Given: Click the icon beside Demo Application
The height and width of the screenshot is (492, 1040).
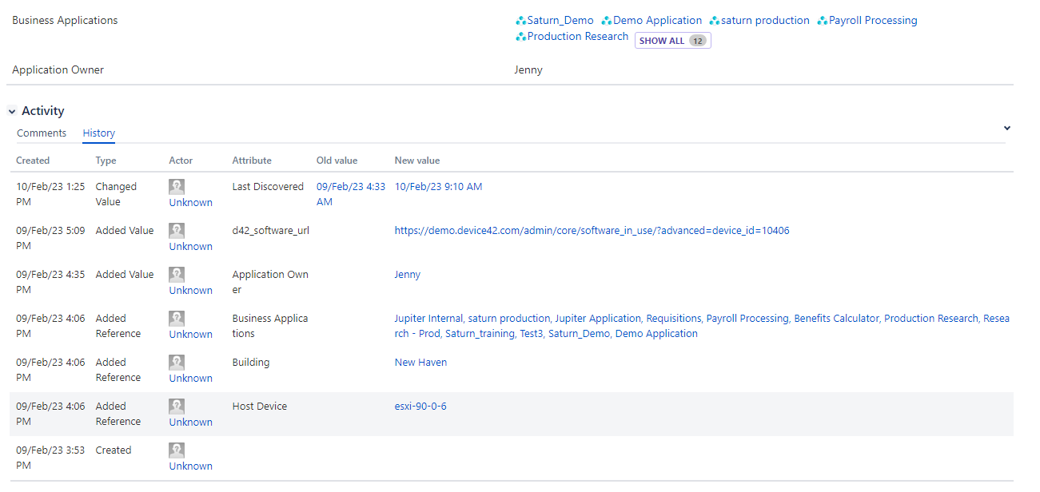Looking at the screenshot, I should coord(607,21).
